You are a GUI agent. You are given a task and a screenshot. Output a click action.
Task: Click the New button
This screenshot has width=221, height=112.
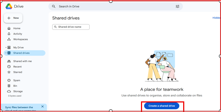tap(13, 18)
